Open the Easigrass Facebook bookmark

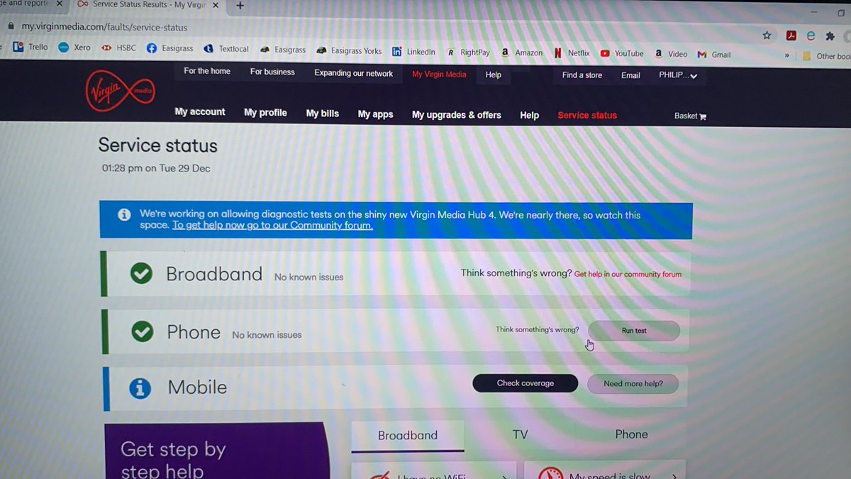click(169, 49)
